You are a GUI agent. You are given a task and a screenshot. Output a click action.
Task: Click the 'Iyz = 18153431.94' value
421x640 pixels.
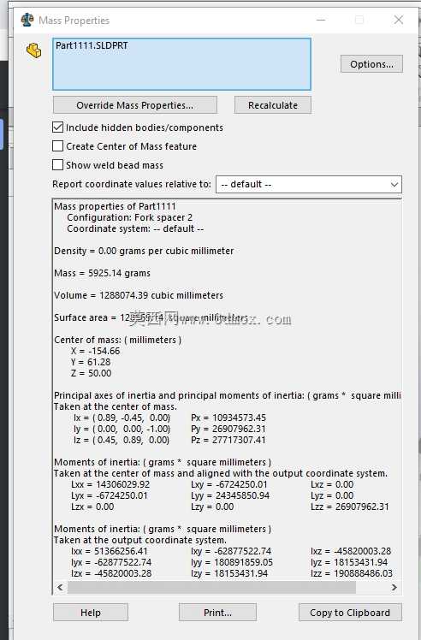pyautogui.click(x=349, y=562)
